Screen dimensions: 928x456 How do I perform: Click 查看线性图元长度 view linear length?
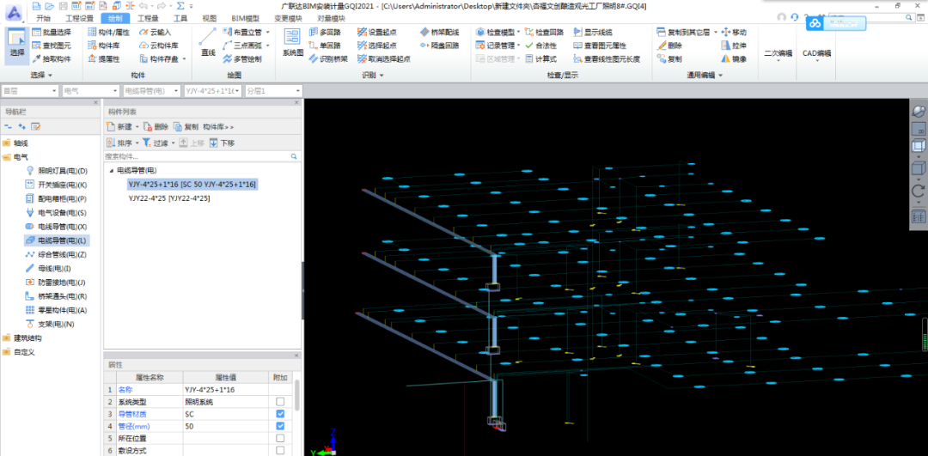(607, 59)
